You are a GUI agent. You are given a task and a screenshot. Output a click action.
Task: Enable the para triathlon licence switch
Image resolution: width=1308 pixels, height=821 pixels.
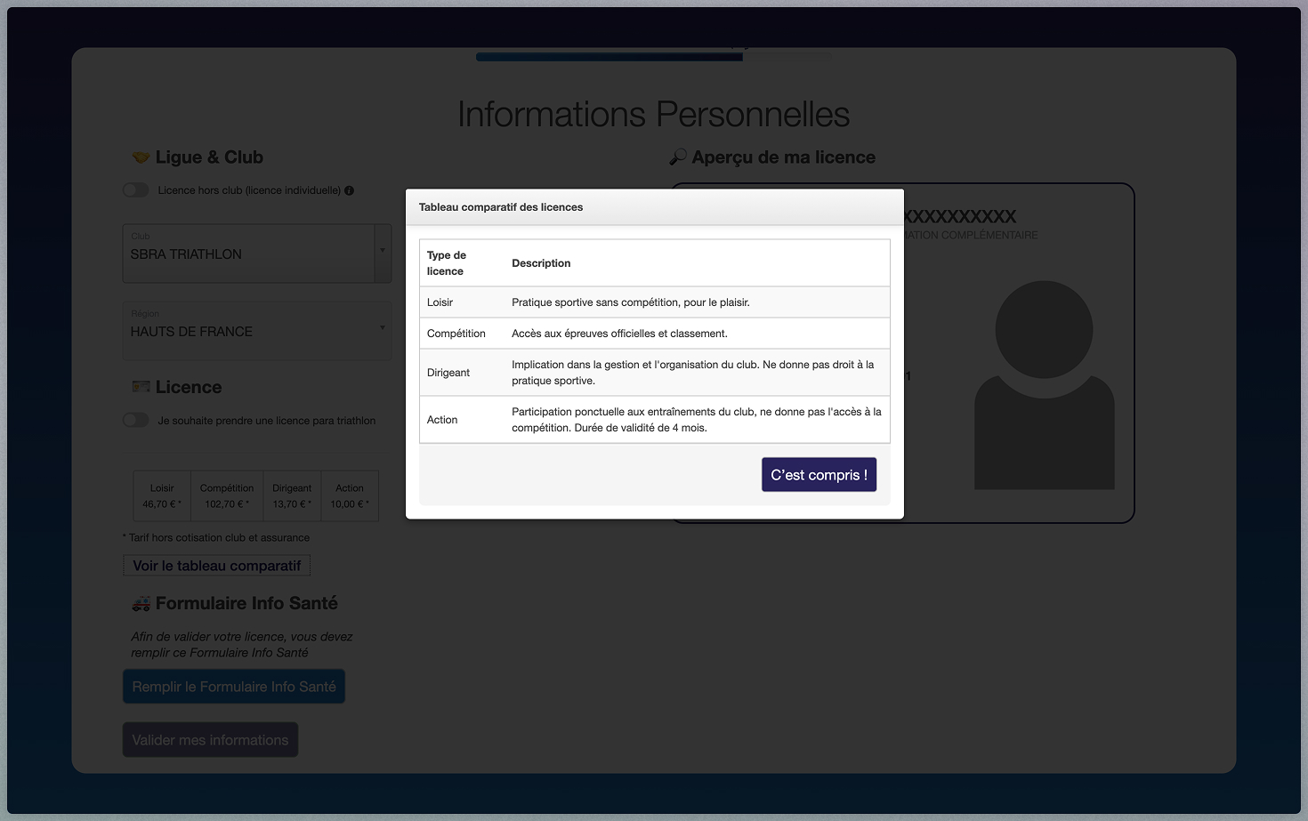(136, 420)
